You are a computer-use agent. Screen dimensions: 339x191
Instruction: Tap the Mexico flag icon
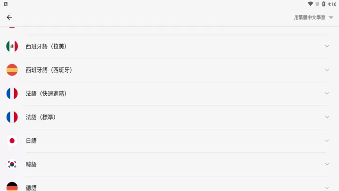click(12, 46)
